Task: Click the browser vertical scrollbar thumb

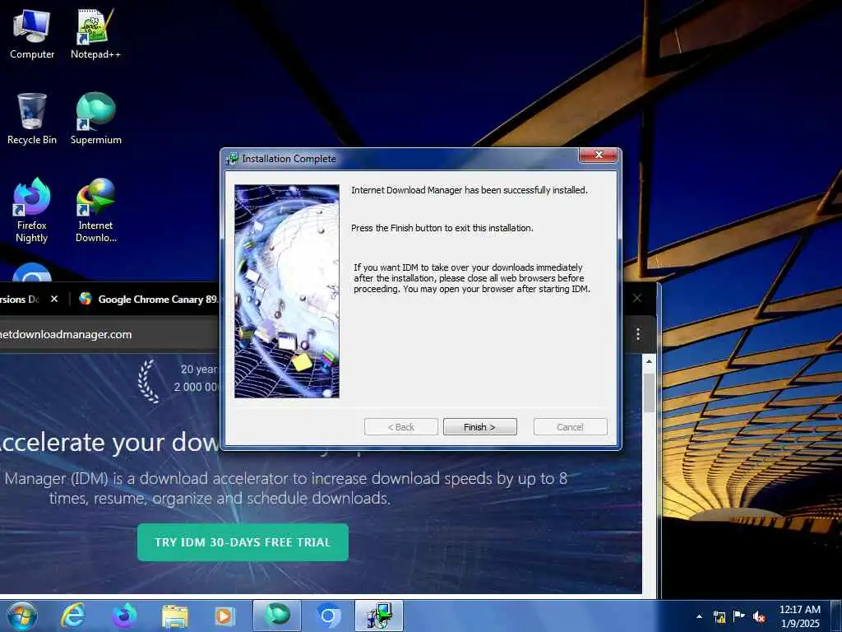Action: (x=649, y=393)
